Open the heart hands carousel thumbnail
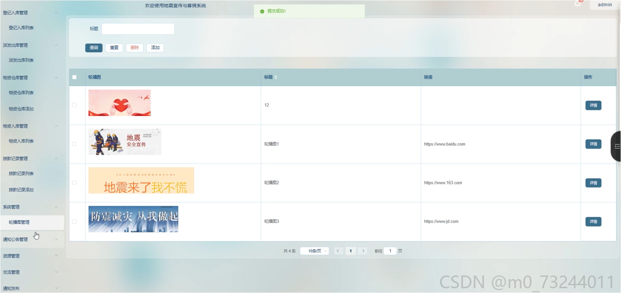Screen dimensions: 621x293 (120, 103)
